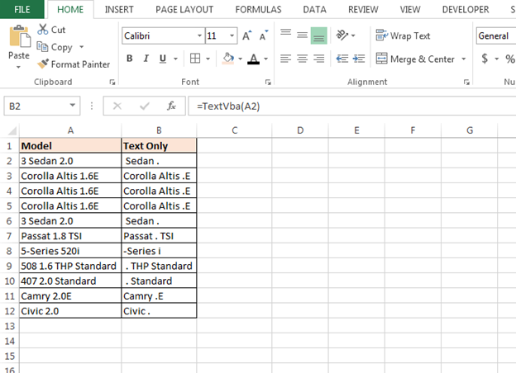
Task: Click the font color A icon
Action: pos(253,59)
